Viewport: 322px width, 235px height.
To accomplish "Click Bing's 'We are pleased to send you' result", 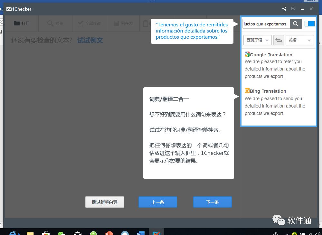I will pos(275,106).
